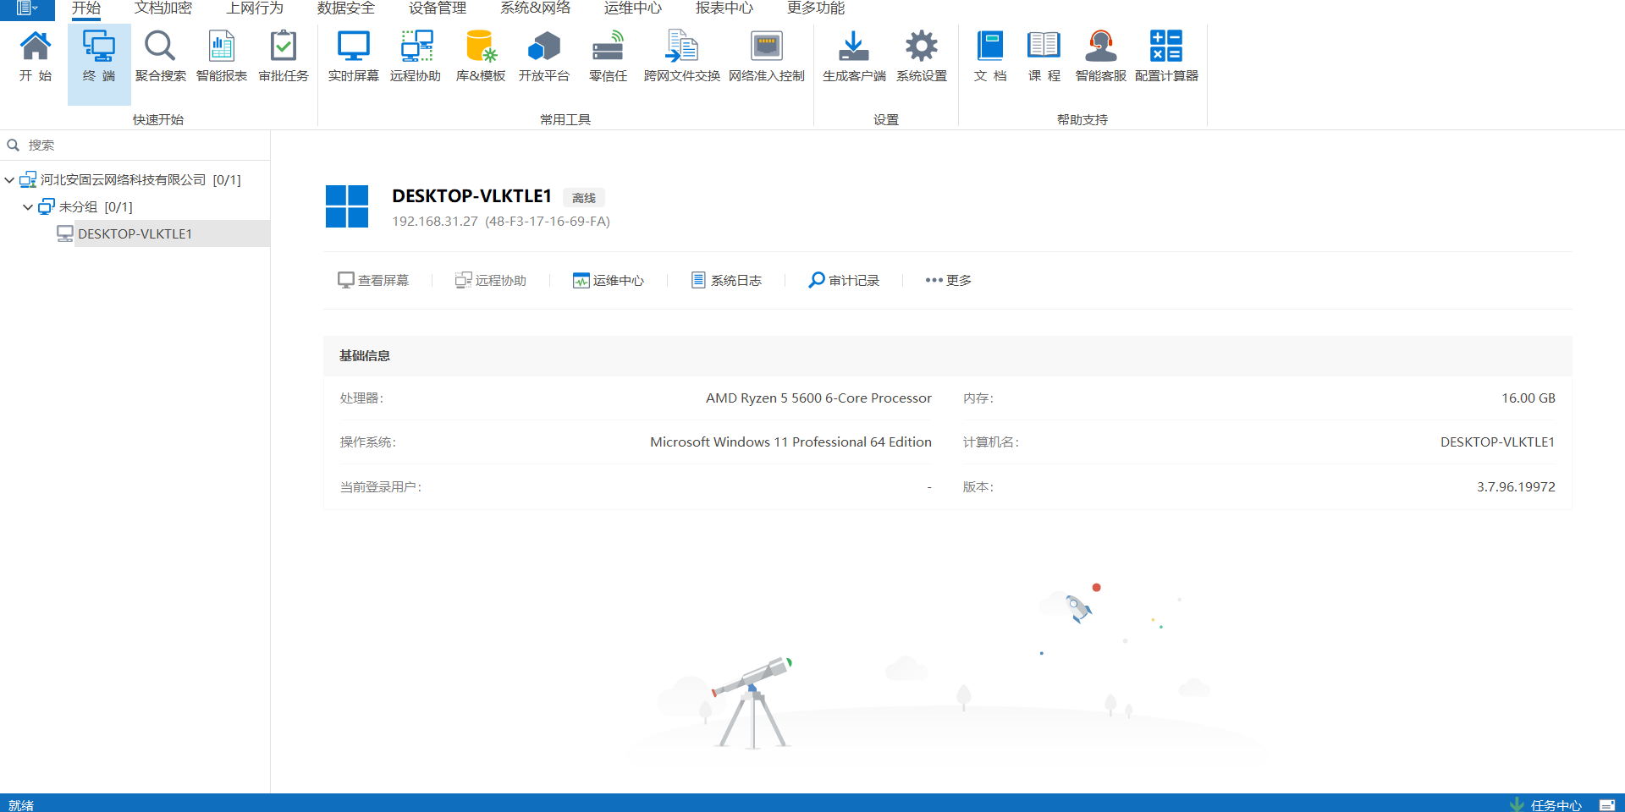Click version value 3.7.96.19972
1625x812 pixels.
tap(1516, 487)
